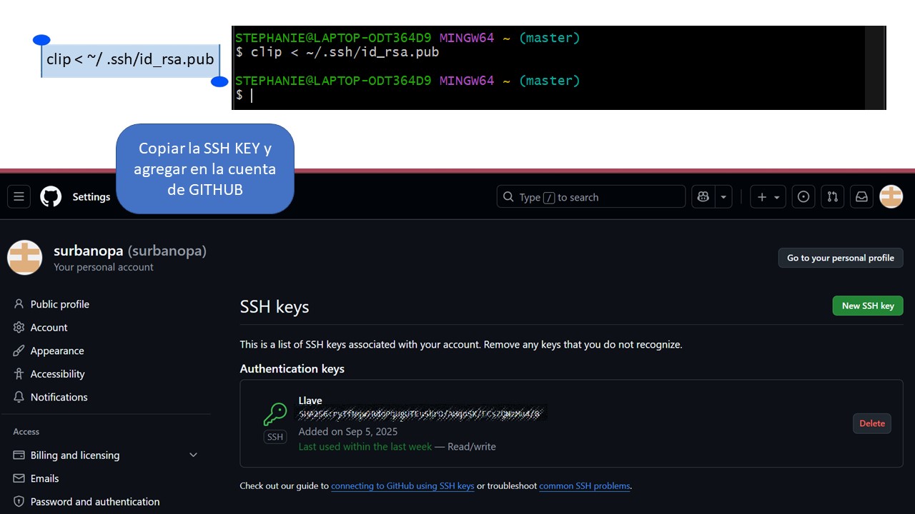This screenshot has height=514, width=915.
Task: Open the Copilot icon button
Action: click(x=703, y=197)
